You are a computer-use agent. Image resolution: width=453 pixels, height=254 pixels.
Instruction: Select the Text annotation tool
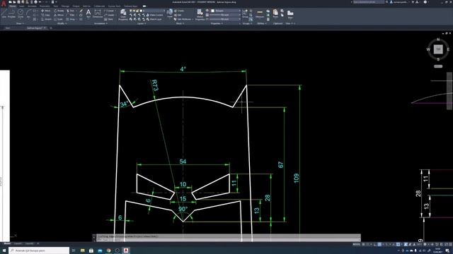tap(88, 13)
